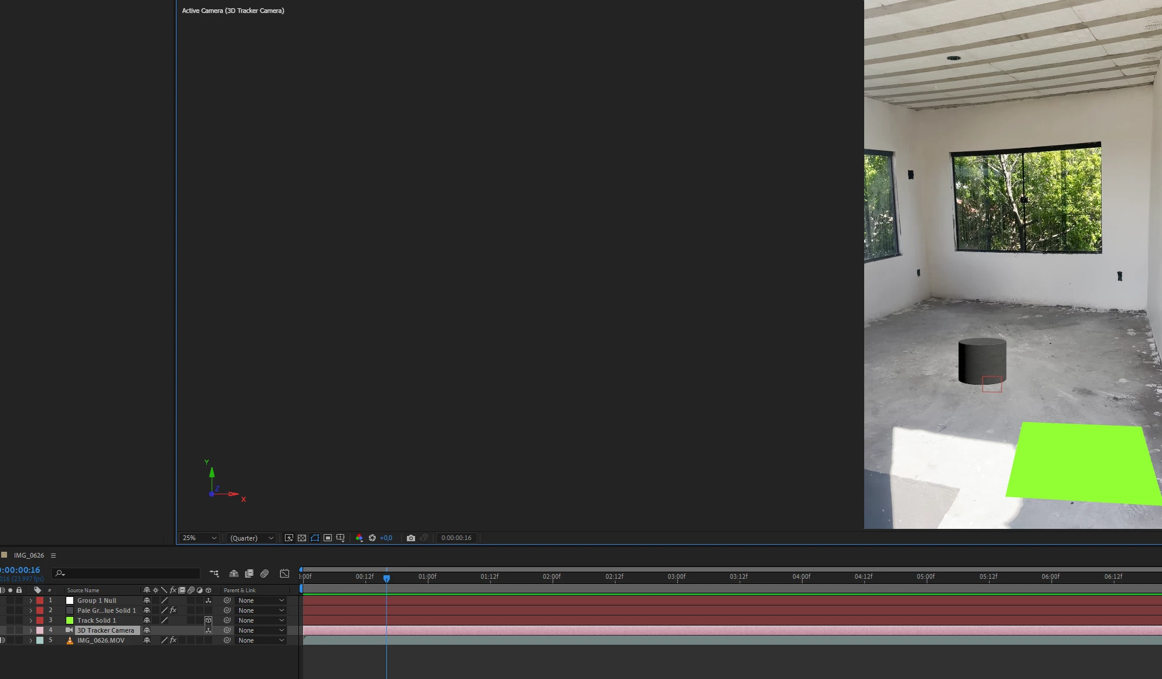Toggle audio for IMG_0626.MOV layer
This screenshot has height=679, width=1162.
(2, 640)
